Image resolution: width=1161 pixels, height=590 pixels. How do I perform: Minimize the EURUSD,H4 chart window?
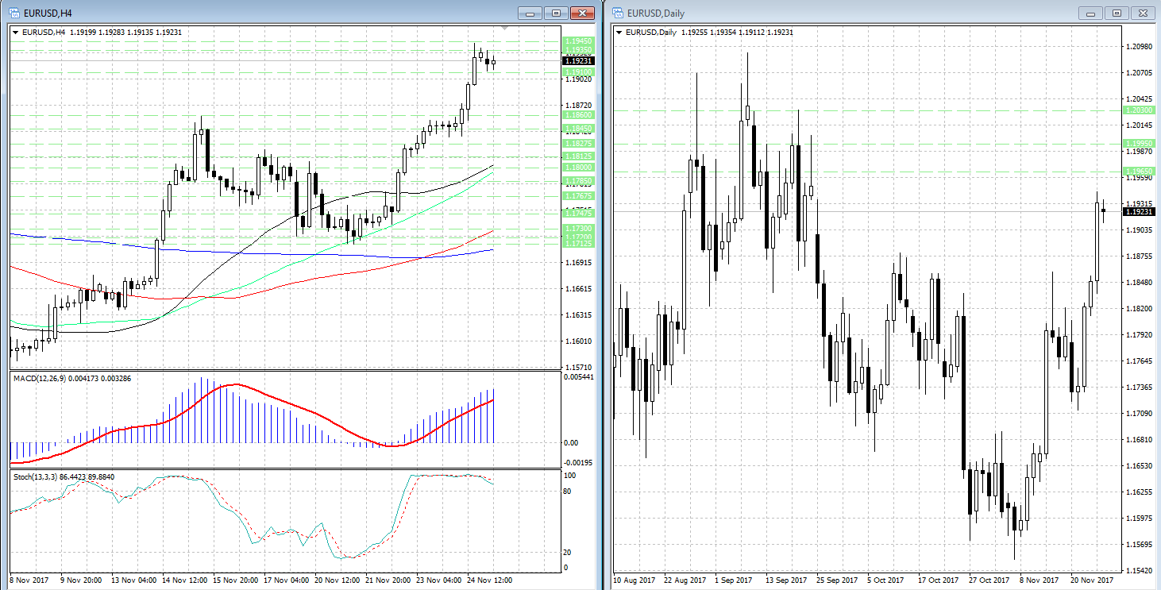[x=530, y=13]
